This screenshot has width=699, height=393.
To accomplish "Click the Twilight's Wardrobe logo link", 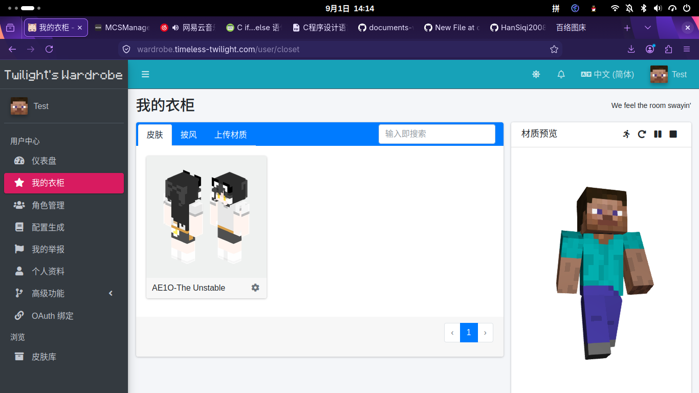I will (x=64, y=75).
